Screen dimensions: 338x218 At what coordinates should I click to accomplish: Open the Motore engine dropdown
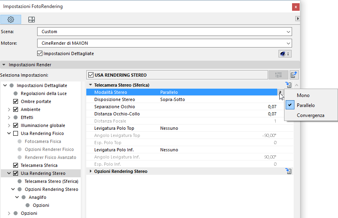coord(164,43)
